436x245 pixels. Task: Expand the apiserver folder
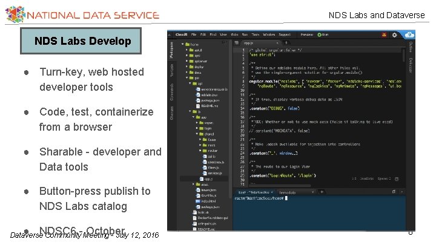tap(187, 61)
